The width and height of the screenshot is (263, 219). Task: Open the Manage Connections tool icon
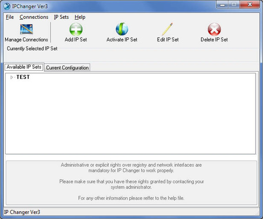27,29
